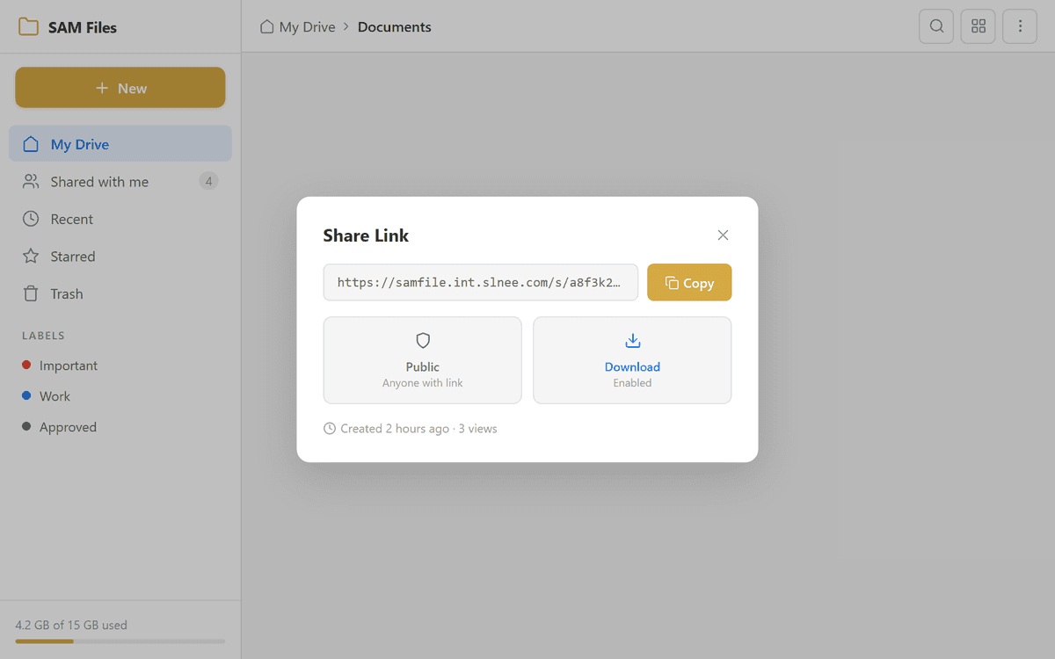Toggle the Public access setting

(422, 360)
